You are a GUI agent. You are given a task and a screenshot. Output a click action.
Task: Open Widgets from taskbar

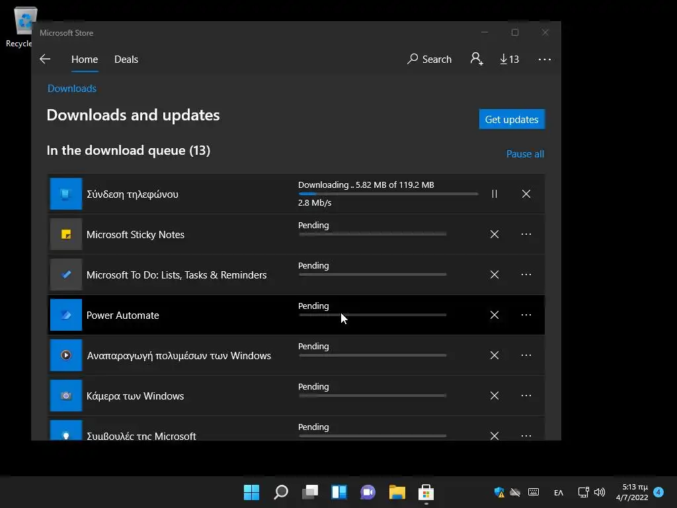[339, 492]
